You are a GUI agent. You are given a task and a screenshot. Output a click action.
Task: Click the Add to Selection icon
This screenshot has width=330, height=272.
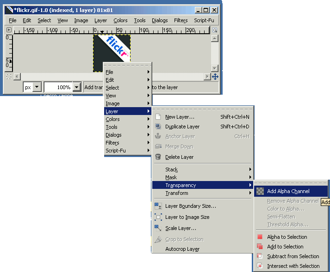(x=260, y=247)
